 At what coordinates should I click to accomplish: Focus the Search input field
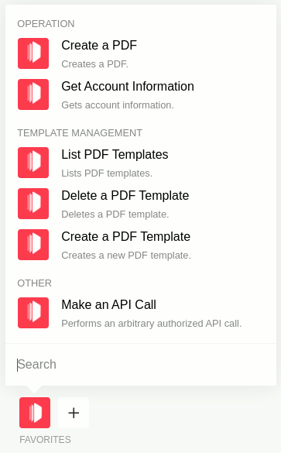coord(141,365)
